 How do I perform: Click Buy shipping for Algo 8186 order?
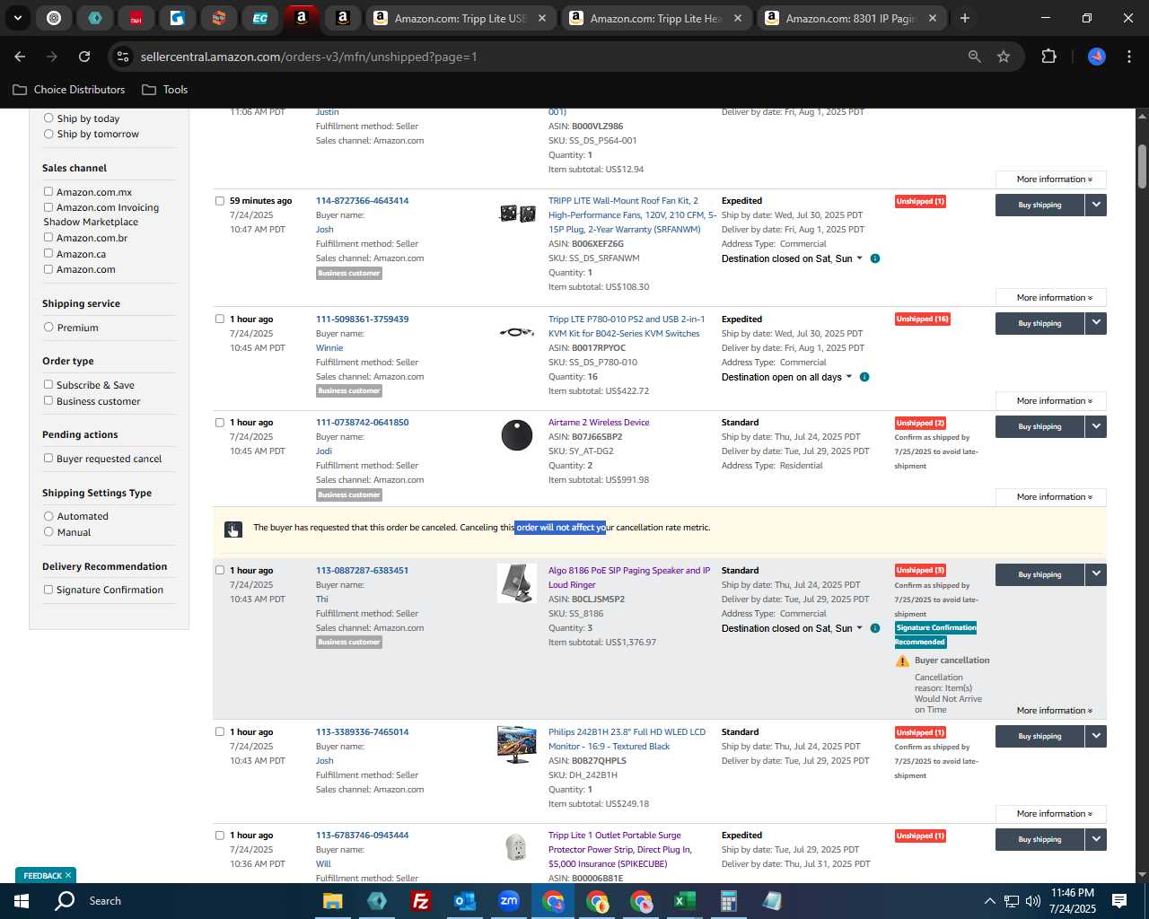(1039, 575)
